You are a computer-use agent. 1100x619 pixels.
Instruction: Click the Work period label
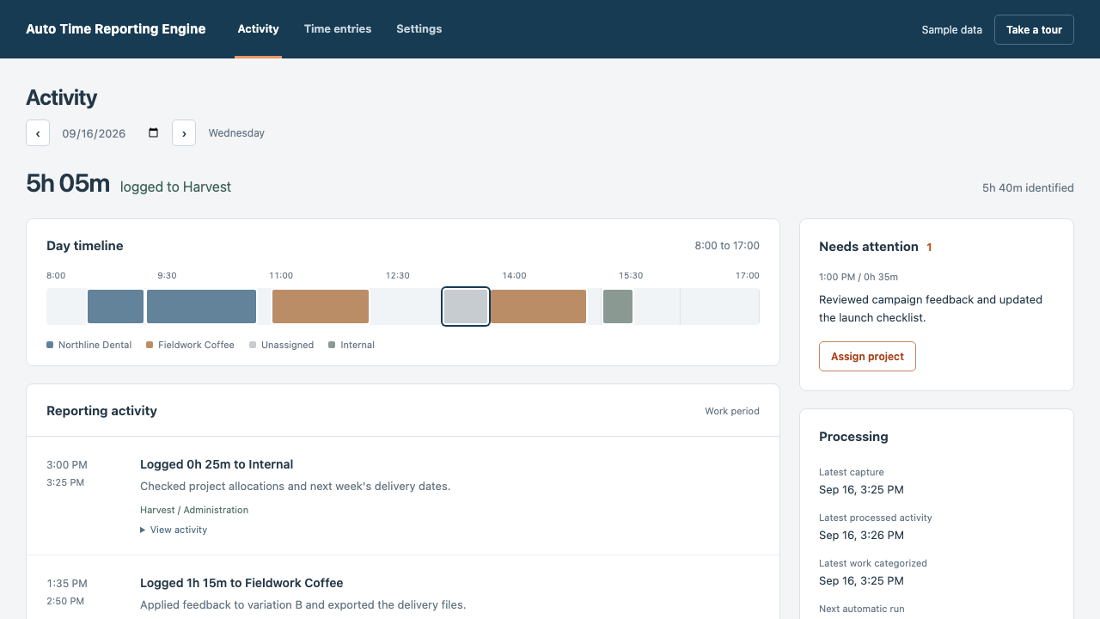coord(732,411)
